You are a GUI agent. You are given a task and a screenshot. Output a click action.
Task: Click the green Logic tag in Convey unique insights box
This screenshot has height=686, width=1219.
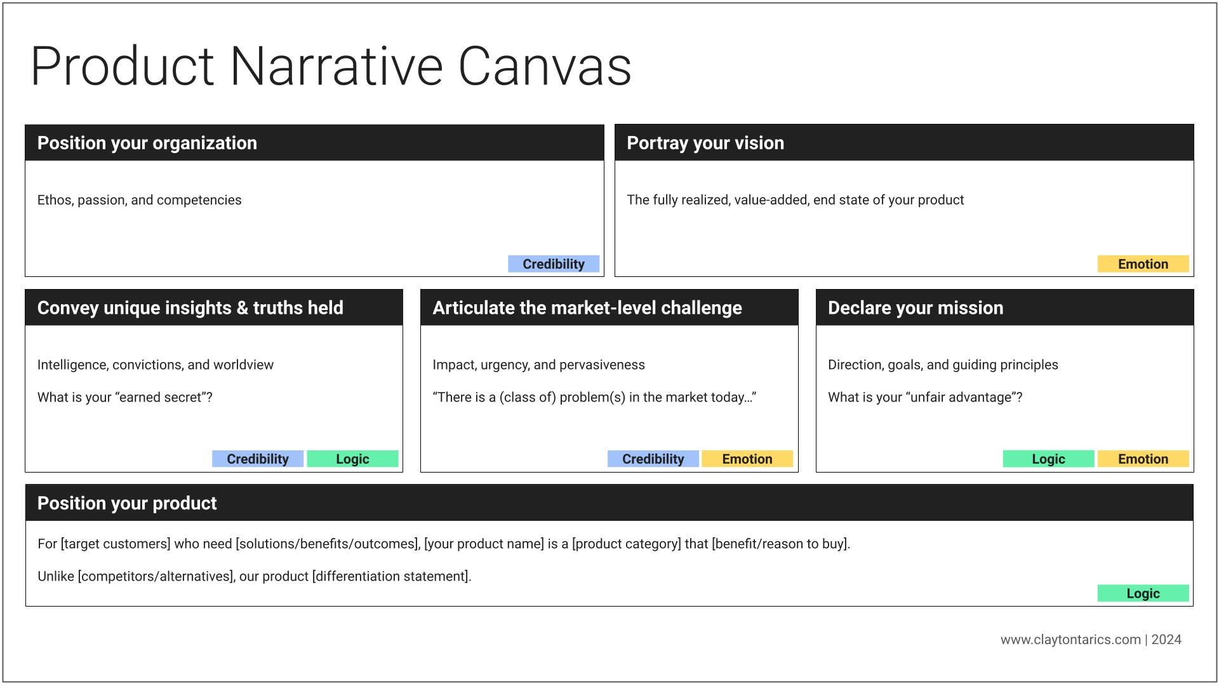(x=352, y=459)
